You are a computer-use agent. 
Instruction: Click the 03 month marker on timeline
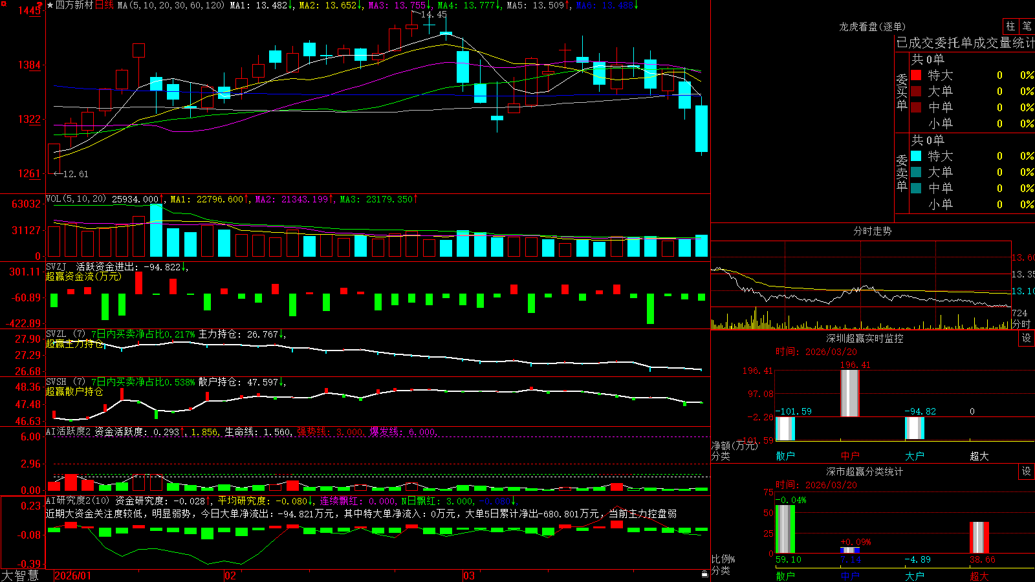(x=469, y=576)
